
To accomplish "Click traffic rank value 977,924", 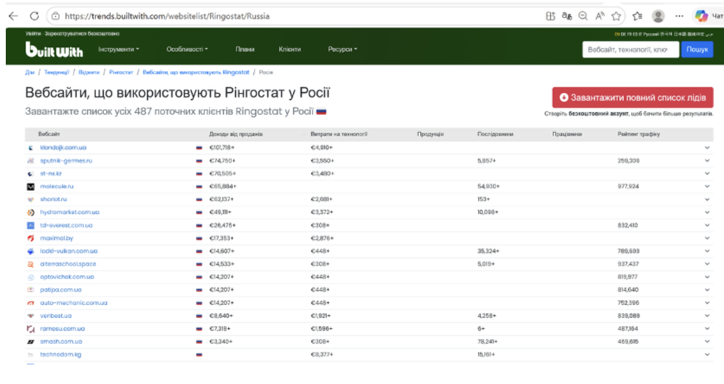I will 628,186.
